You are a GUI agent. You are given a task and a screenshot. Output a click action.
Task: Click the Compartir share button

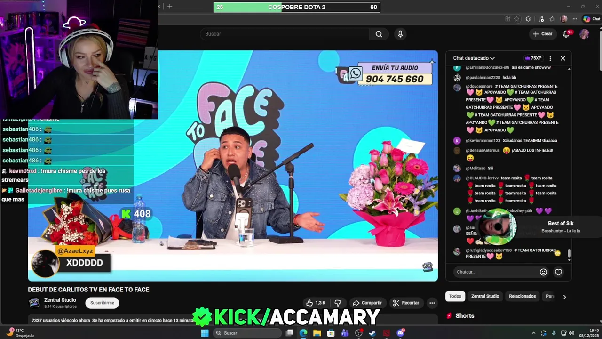[x=367, y=303]
